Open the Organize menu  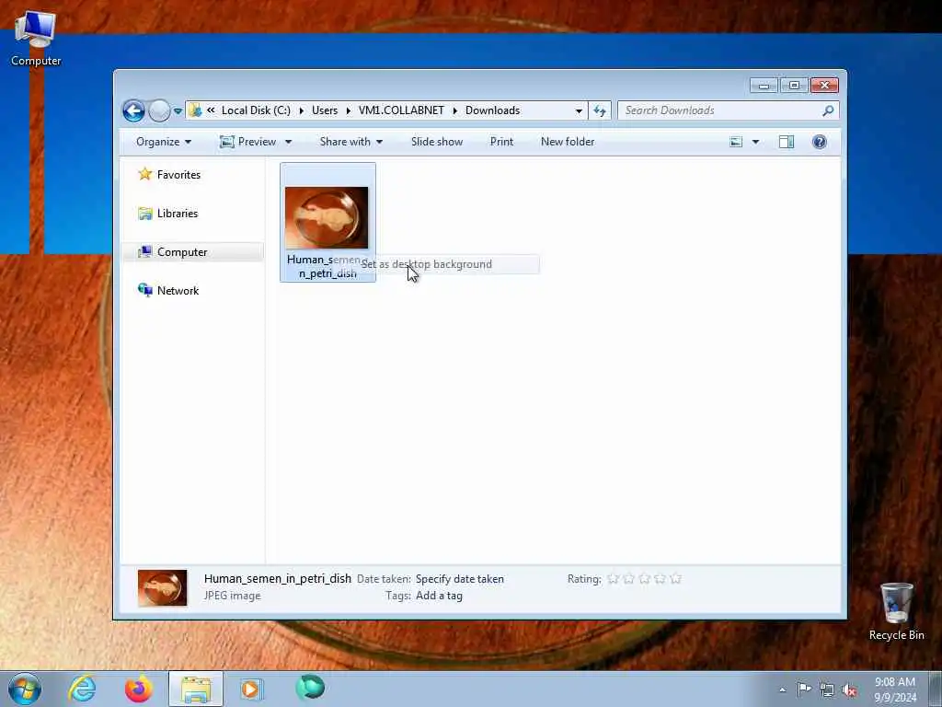point(164,142)
